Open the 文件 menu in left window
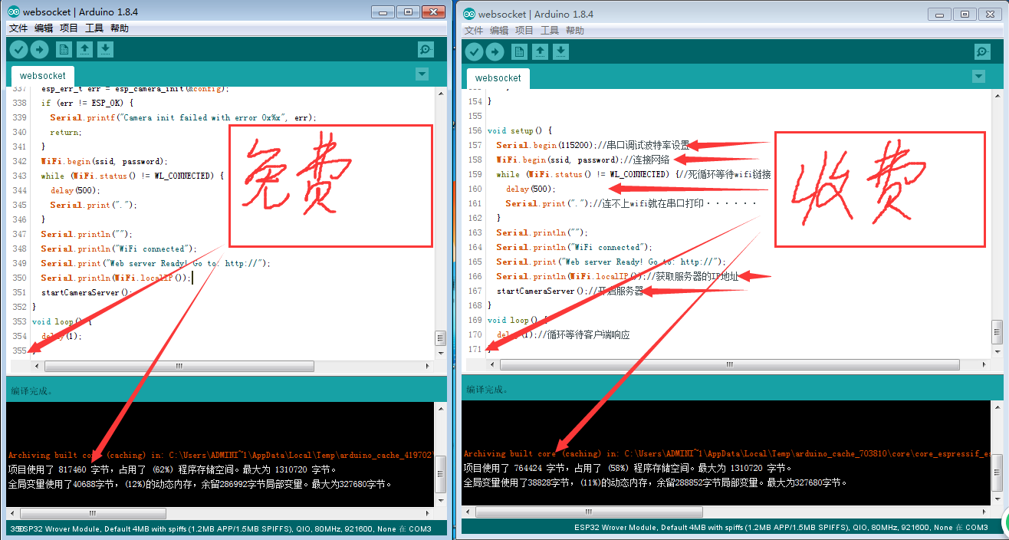Image resolution: width=1009 pixels, height=540 pixels. (18, 27)
